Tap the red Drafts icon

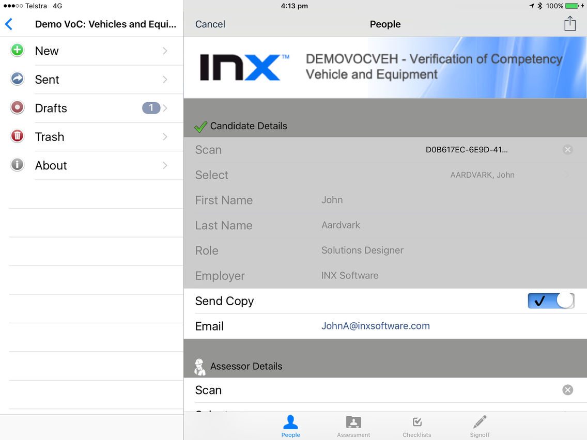coord(17,108)
